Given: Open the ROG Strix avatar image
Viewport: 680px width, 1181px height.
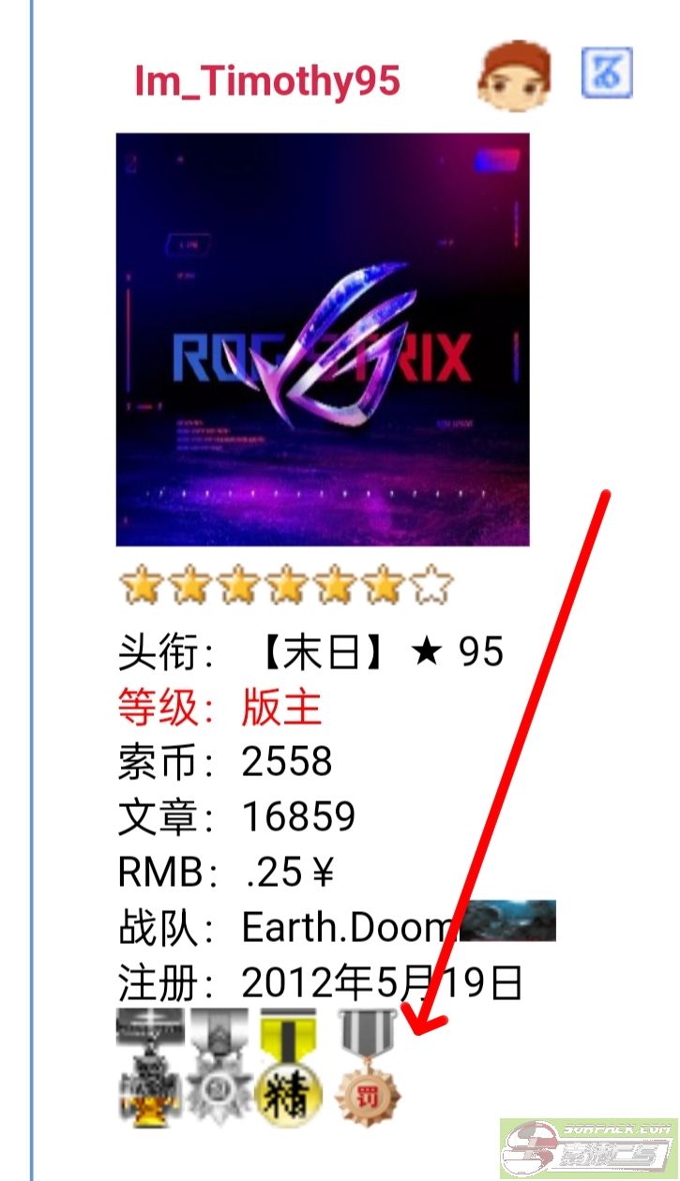Looking at the screenshot, I should click(323, 339).
